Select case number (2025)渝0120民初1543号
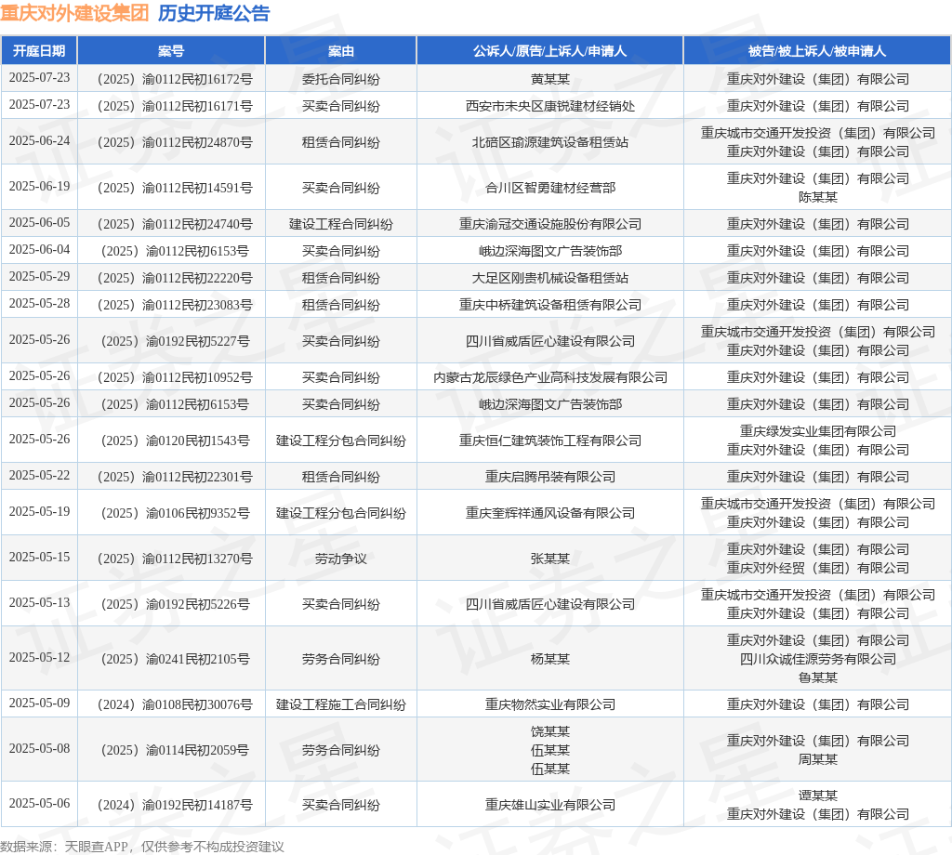Image resolution: width=952 pixels, height=855 pixels. click(x=175, y=441)
